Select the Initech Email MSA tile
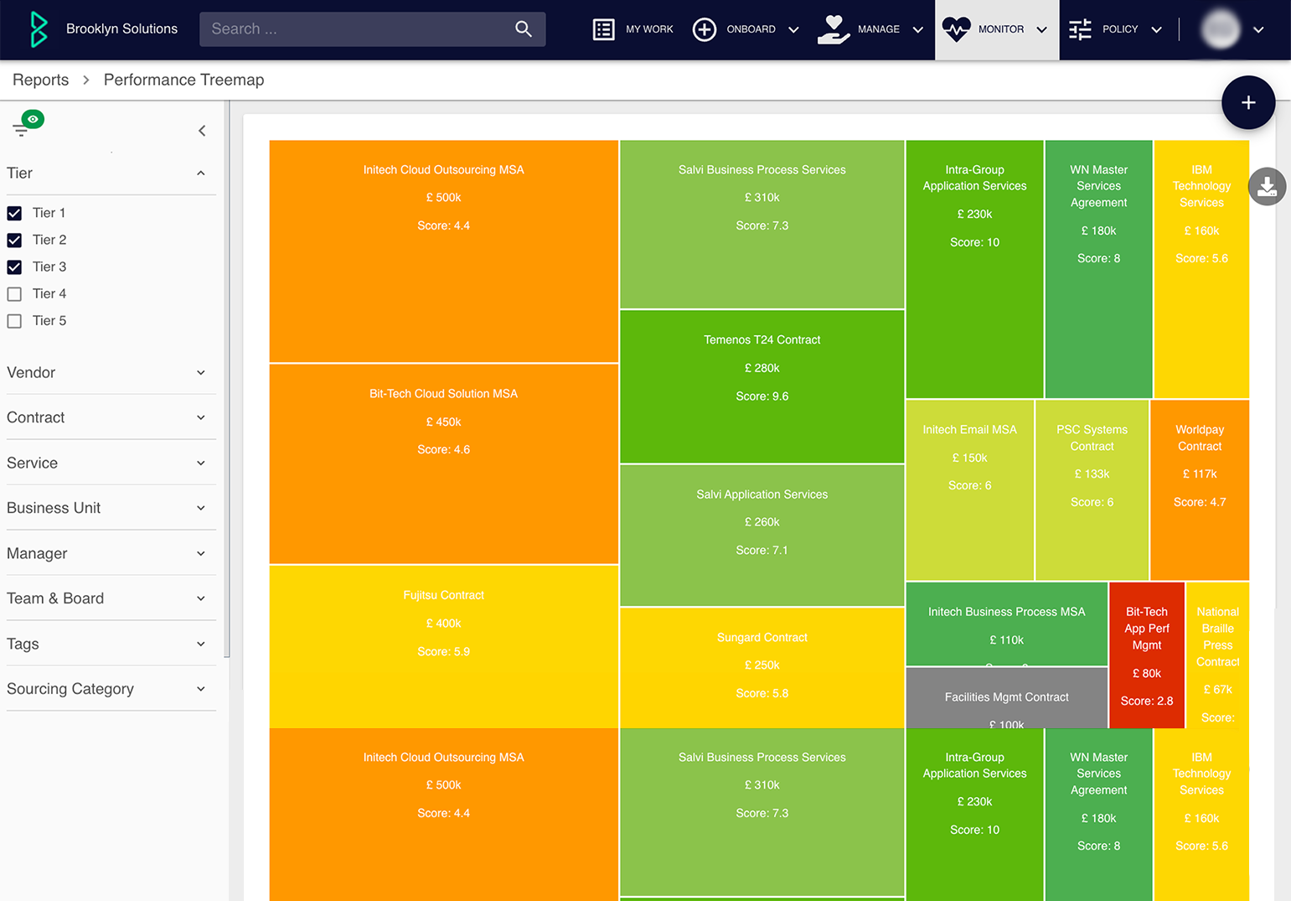Screen dimensions: 1291x901 969,490
